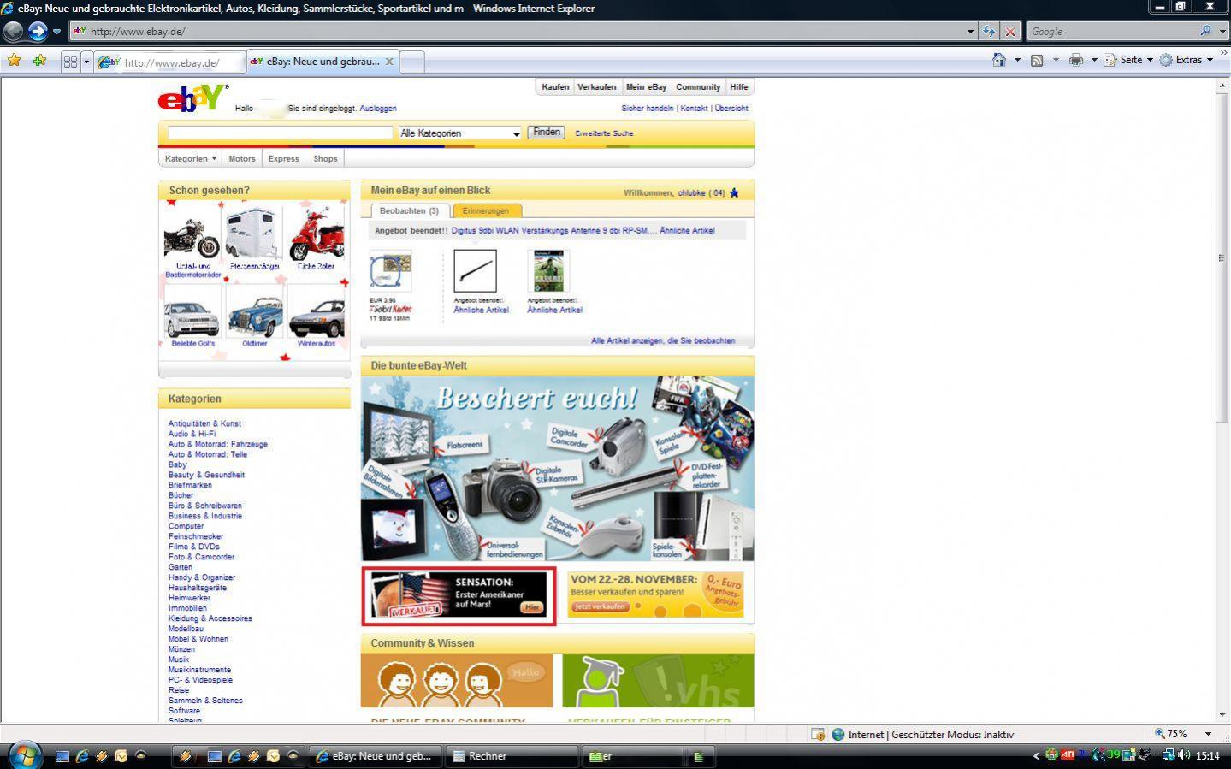Open Alle Artikel anzeigen, die Sie beobachten
Screen dimensions: 1231x769
663,340
